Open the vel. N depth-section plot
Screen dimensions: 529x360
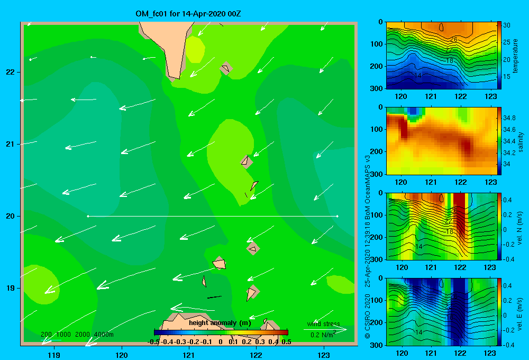pos(442,226)
